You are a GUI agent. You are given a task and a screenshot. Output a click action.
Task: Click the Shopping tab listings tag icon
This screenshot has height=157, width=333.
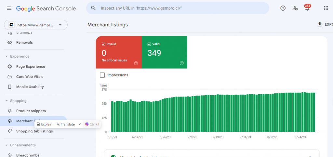click(9, 131)
